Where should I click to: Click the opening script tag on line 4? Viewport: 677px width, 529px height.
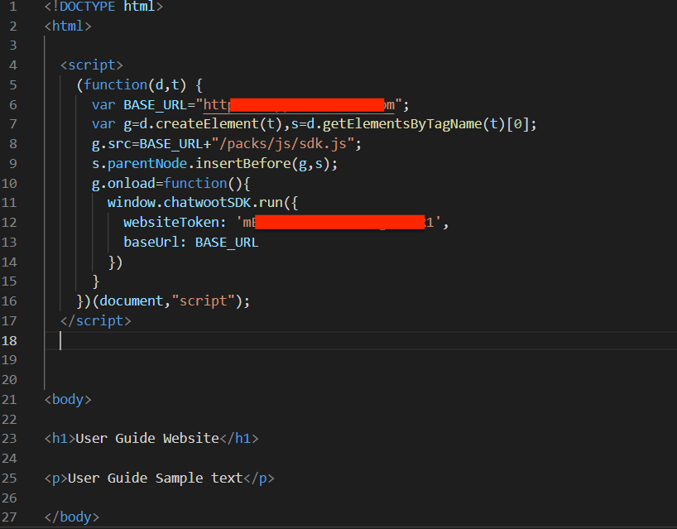pyautogui.click(x=91, y=65)
